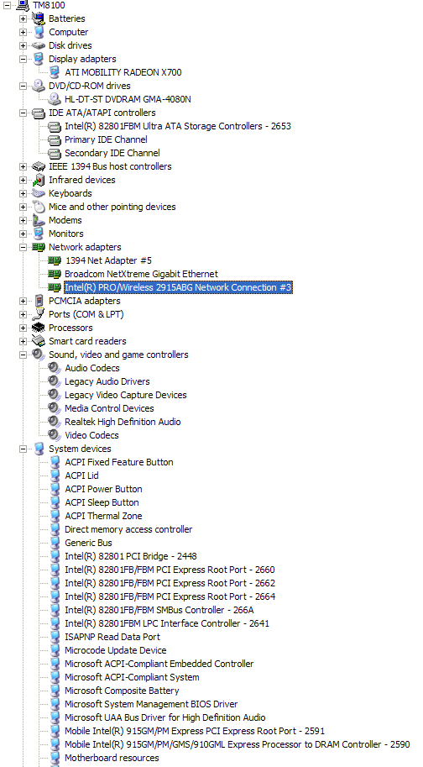Select Legacy Video Capture Devices entry
Viewport: 423px width, 767px height.
click(x=126, y=395)
